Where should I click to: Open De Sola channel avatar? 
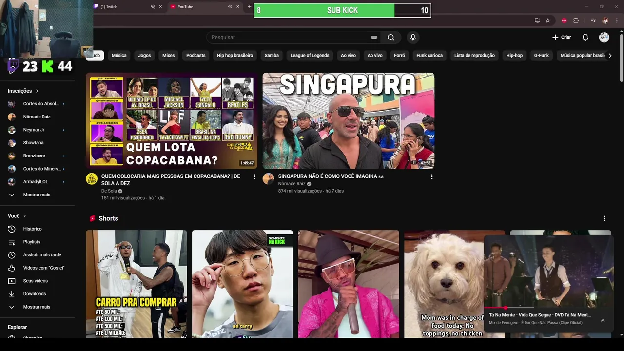tap(92, 179)
